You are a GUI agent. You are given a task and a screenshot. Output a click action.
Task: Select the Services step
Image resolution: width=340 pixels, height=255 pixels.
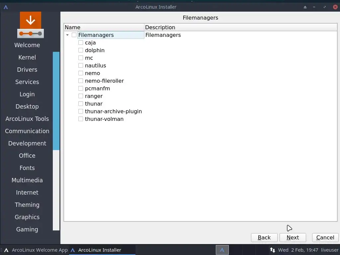27,82
